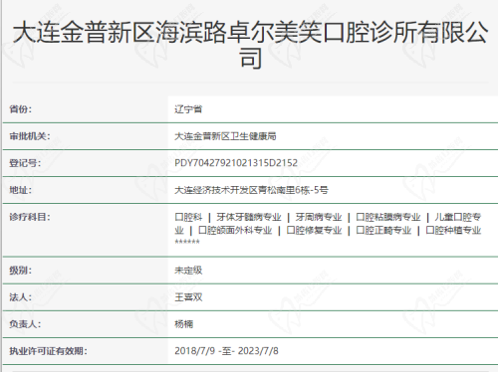Click the 口腔修复专业 entry
The width and height of the screenshot is (498, 372).
[x=314, y=230]
